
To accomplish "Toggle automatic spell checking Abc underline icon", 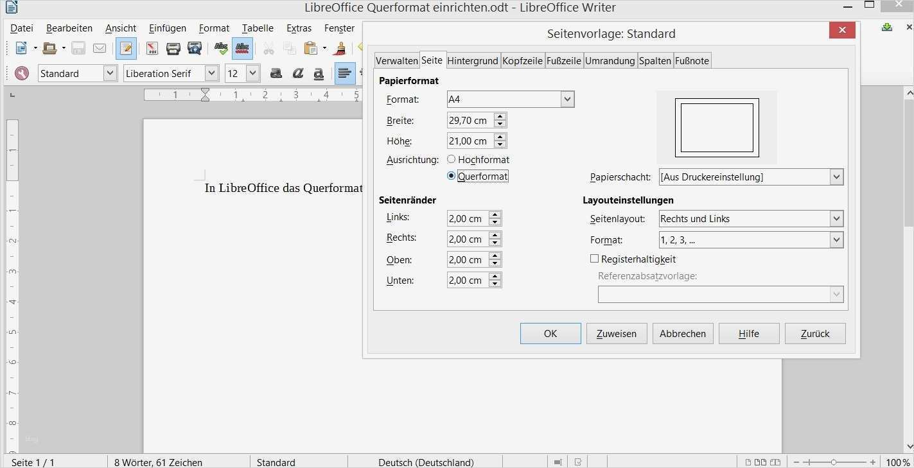I will (242, 48).
